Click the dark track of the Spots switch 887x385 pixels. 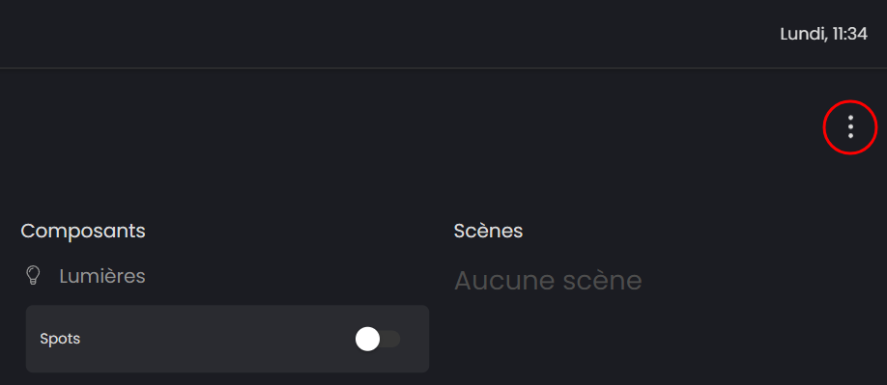pos(391,339)
